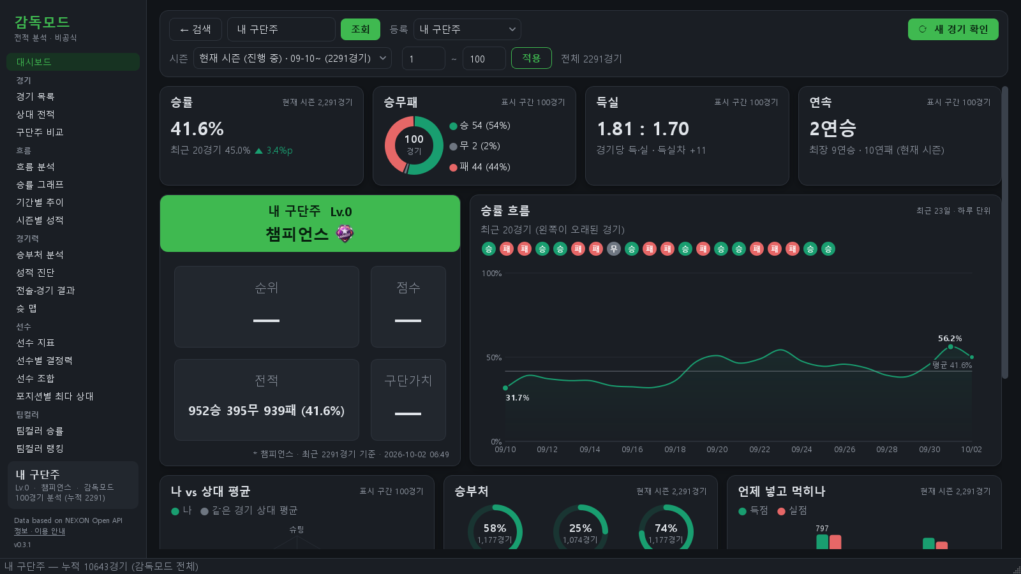The width and height of the screenshot is (1021, 574).
Task: Click the 내 구단주 search input field
Action: [281, 29]
